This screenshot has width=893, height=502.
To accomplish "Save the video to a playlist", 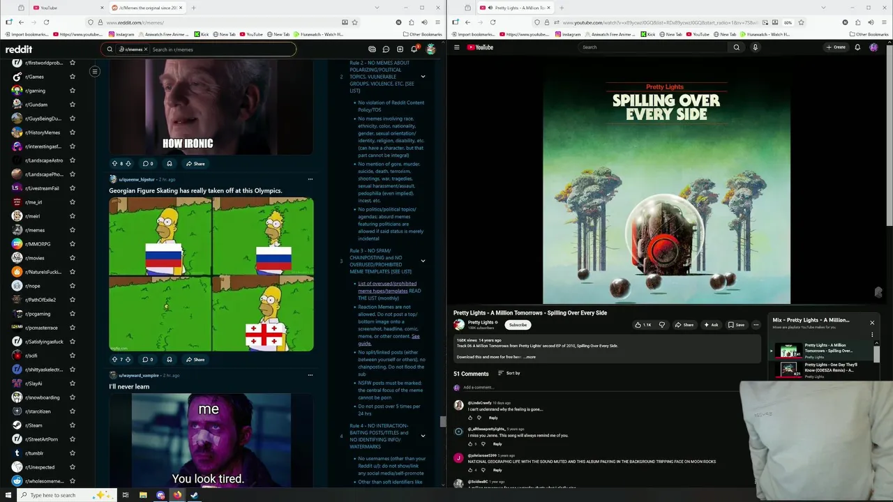I will (x=736, y=325).
